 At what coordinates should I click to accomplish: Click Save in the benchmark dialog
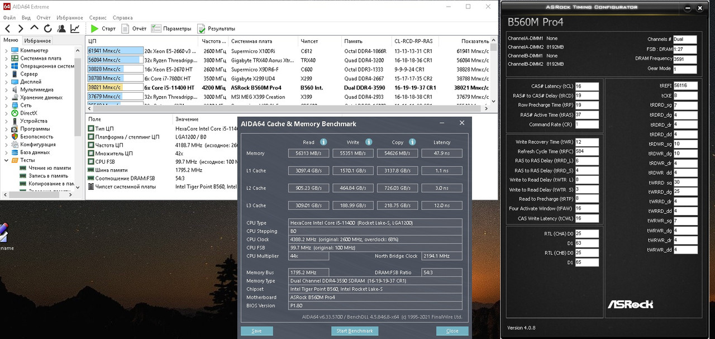[x=256, y=331]
